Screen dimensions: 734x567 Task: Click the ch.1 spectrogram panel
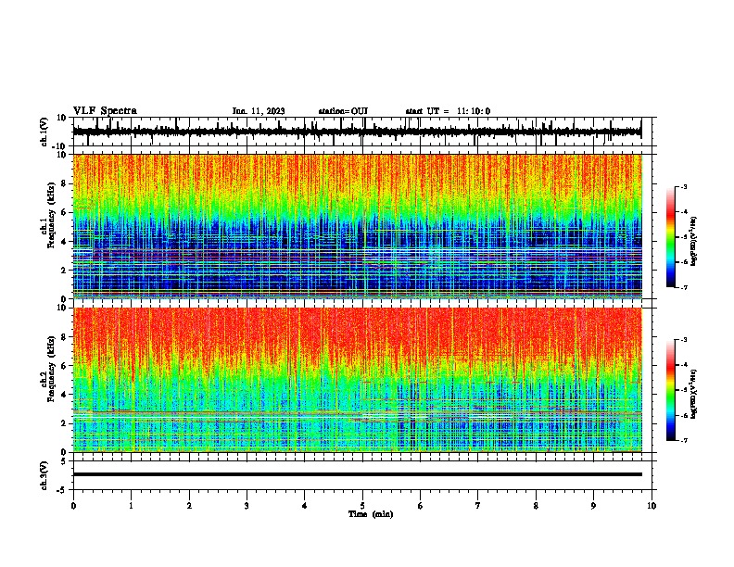(x=357, y=226)
